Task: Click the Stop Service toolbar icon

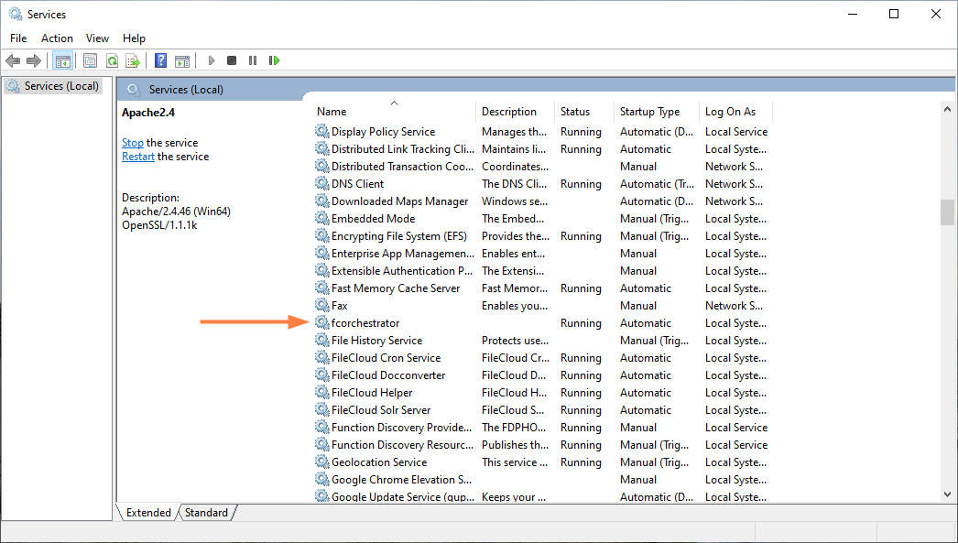Action: 232,60
